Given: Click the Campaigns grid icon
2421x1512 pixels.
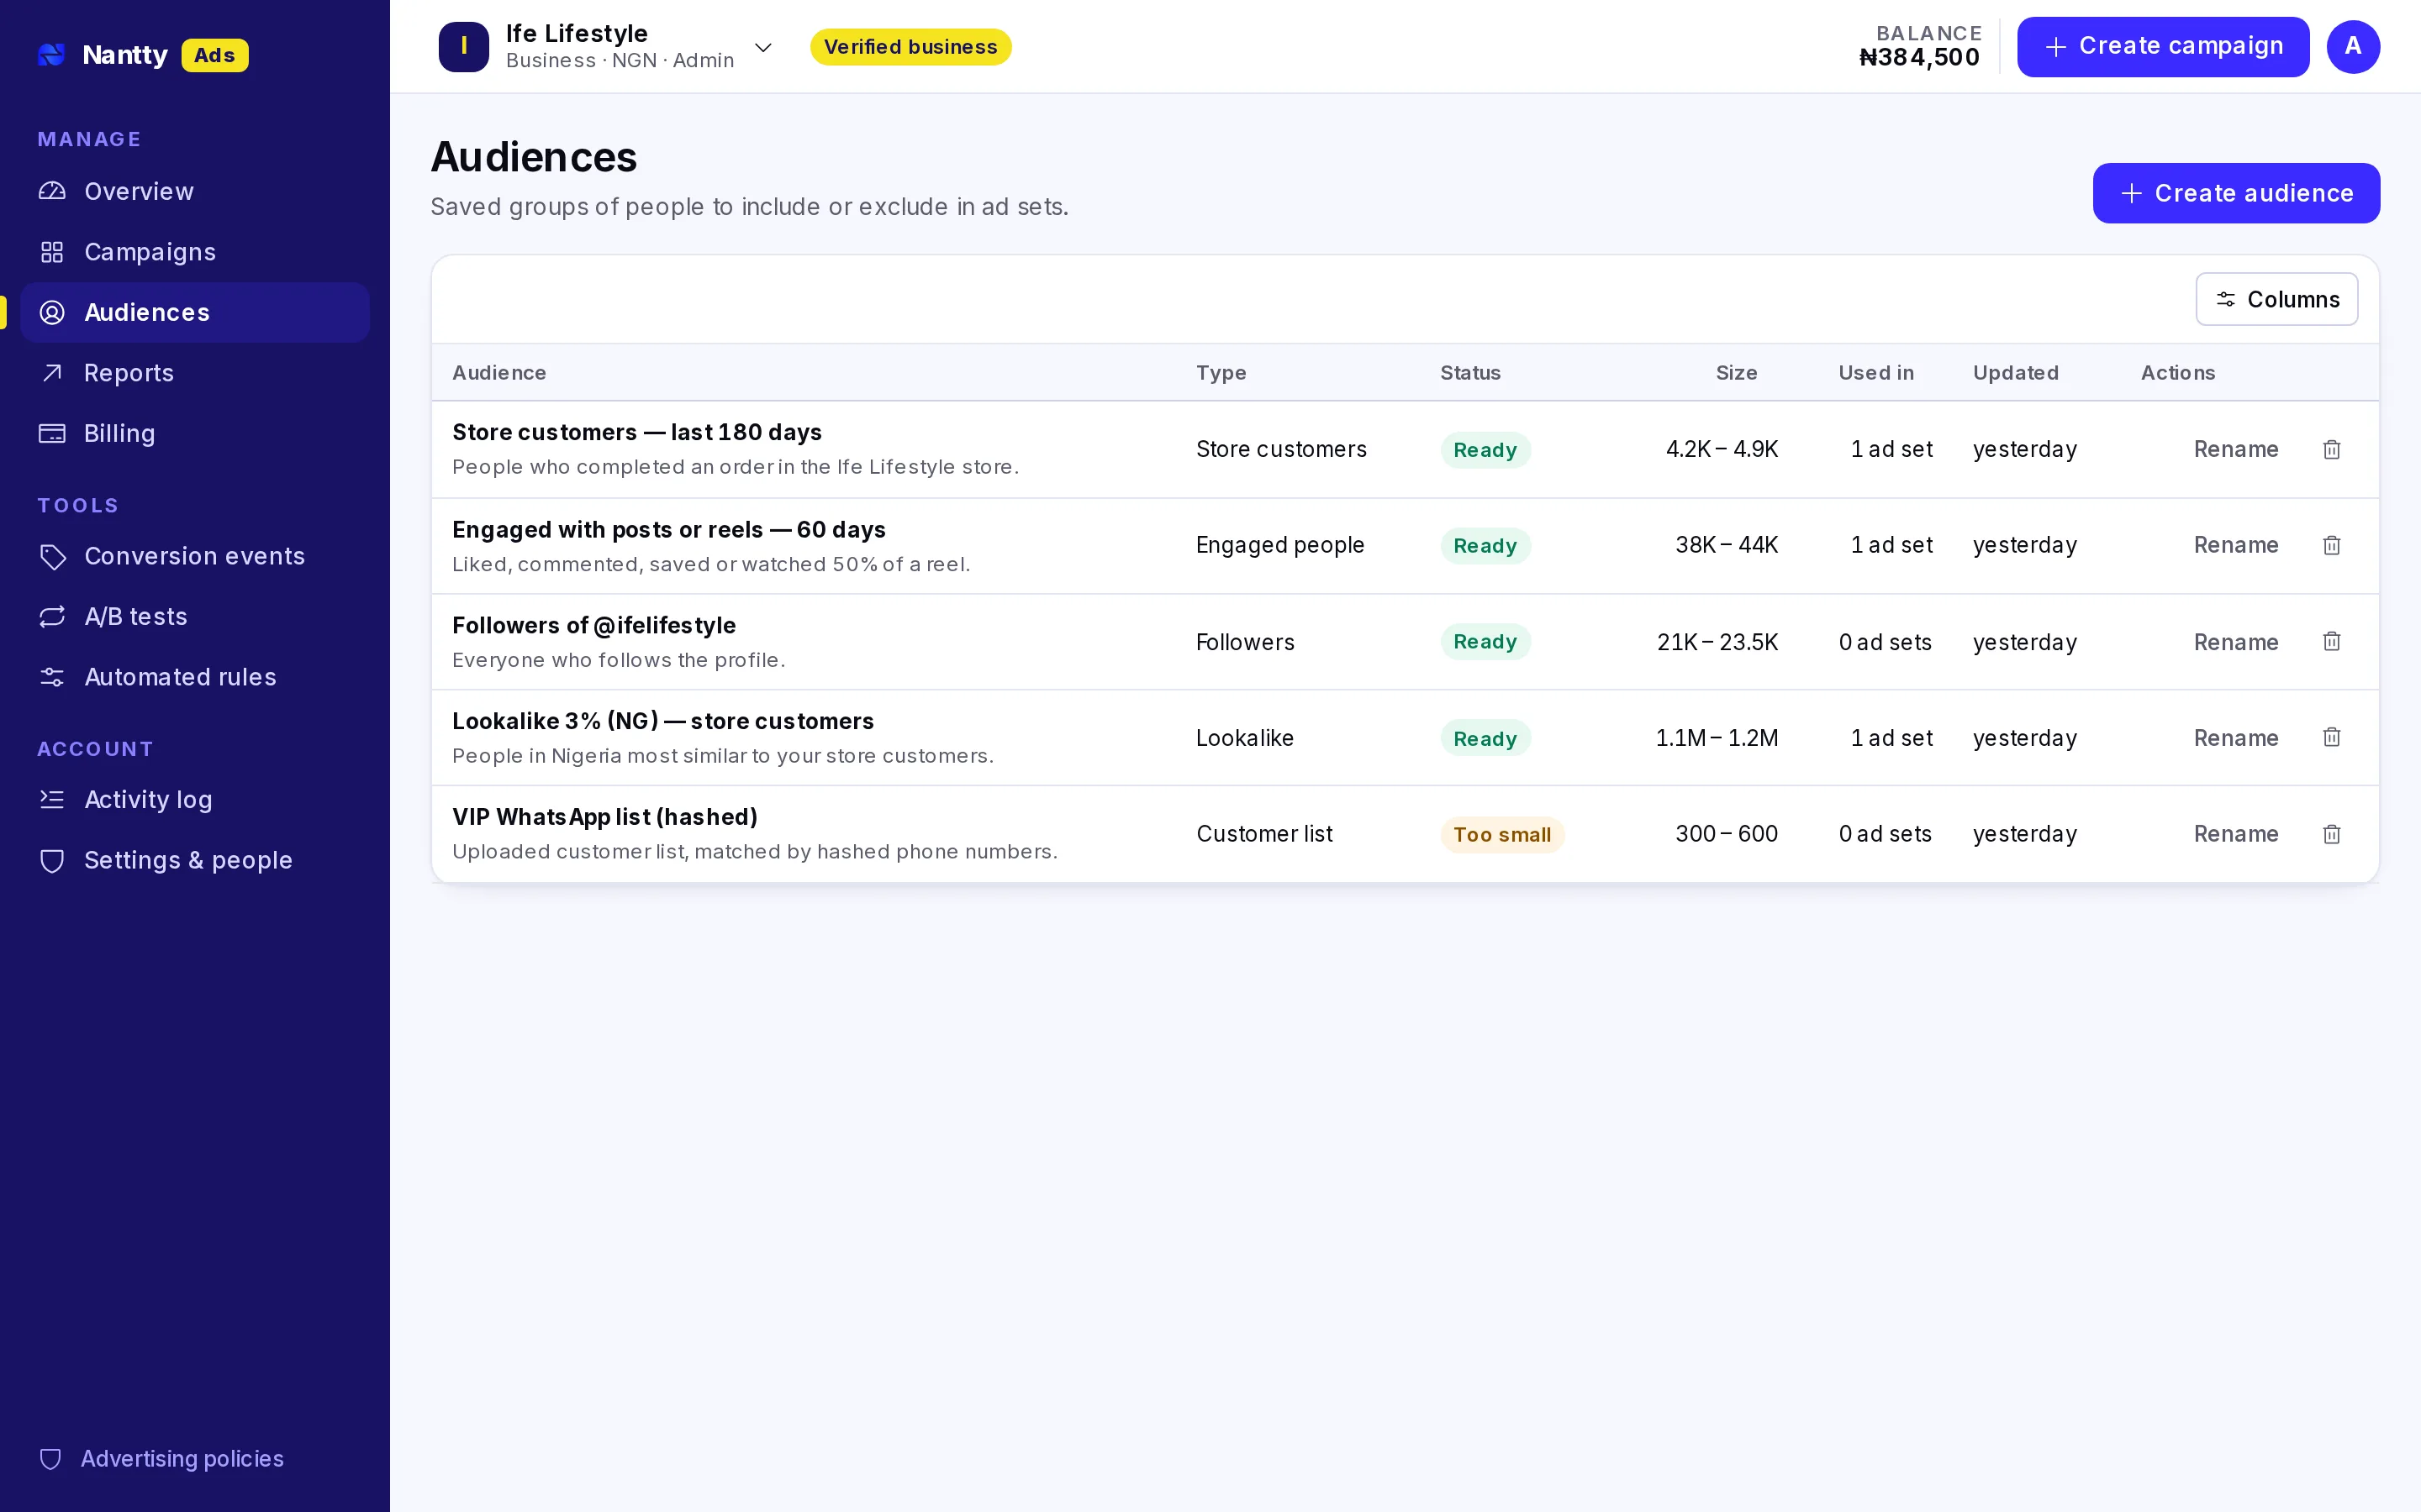Looking at the screenshot, I should [x=52, y=252].
